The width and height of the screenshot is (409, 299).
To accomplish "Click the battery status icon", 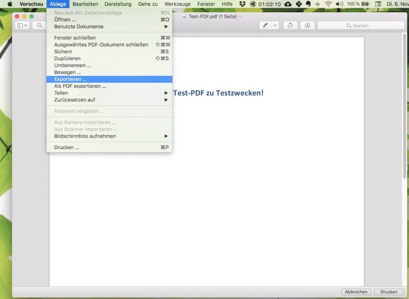I will (366, 4).
